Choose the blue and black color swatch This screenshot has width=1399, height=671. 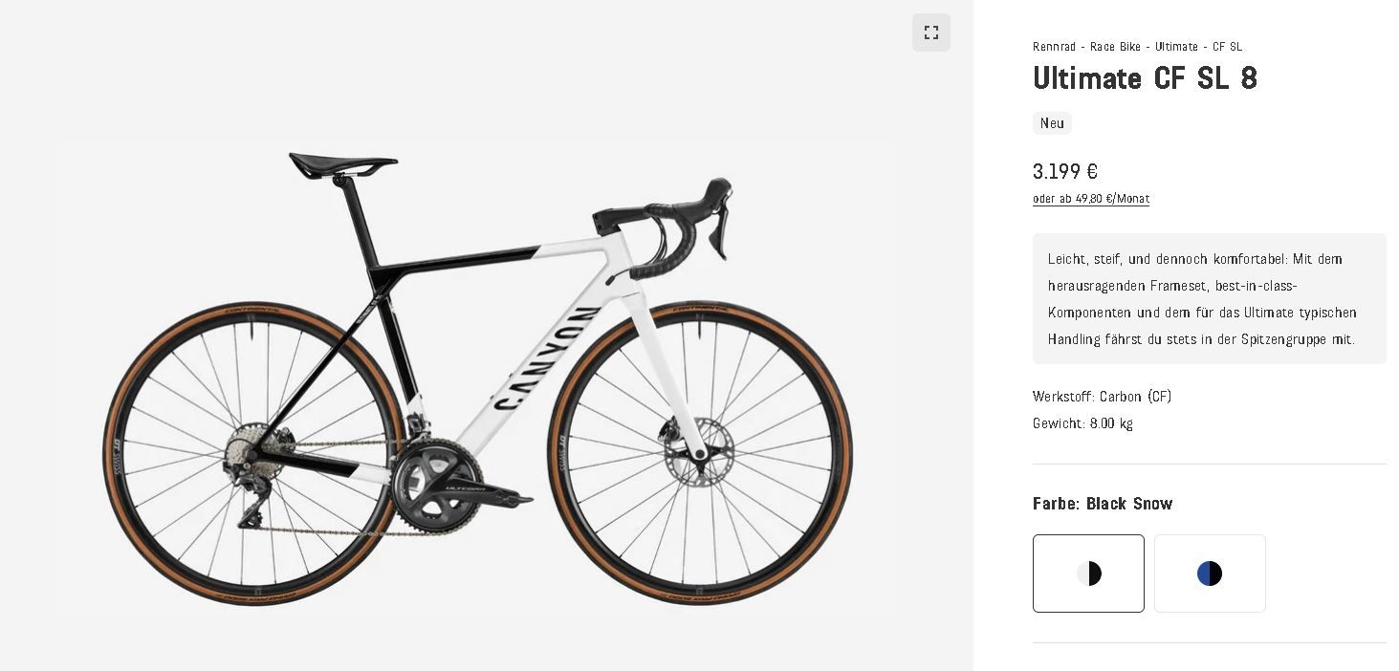click(x=1210, y=574)
